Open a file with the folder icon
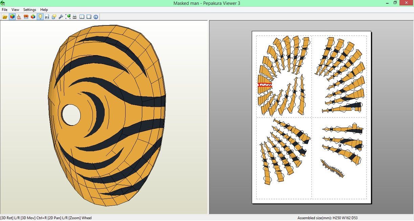The height and width of the screenshot is (221, 414). point(5,17)
